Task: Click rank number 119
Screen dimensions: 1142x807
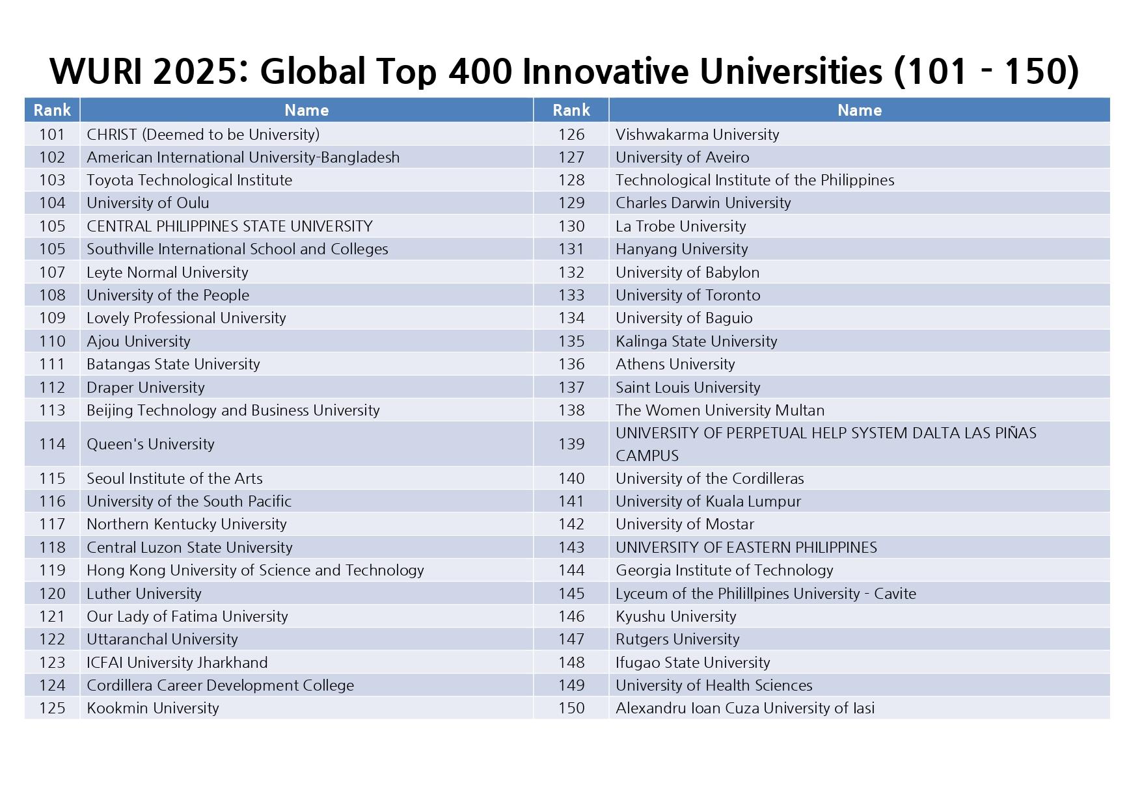Action: [52, 570]
